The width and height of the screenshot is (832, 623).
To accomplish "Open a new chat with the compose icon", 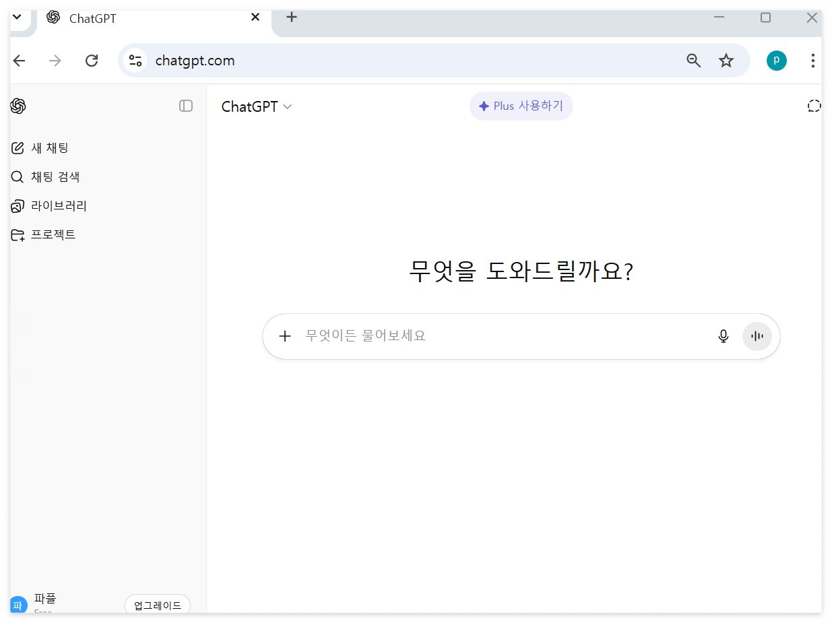I will [x=17, y=147].
